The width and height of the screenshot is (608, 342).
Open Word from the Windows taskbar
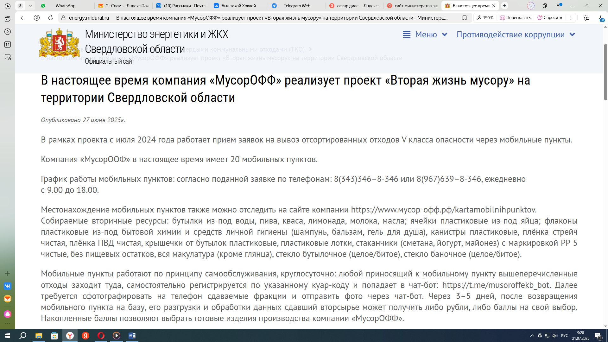point(132,336)
